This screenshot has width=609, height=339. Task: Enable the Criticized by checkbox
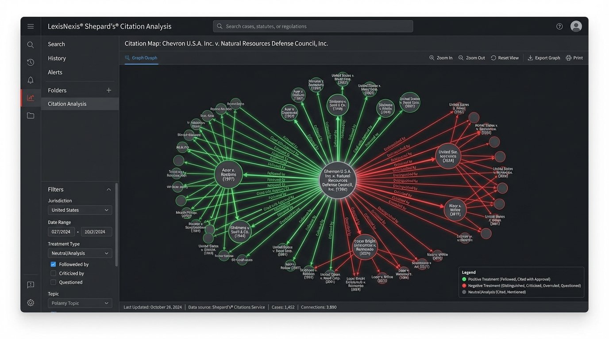53,273
